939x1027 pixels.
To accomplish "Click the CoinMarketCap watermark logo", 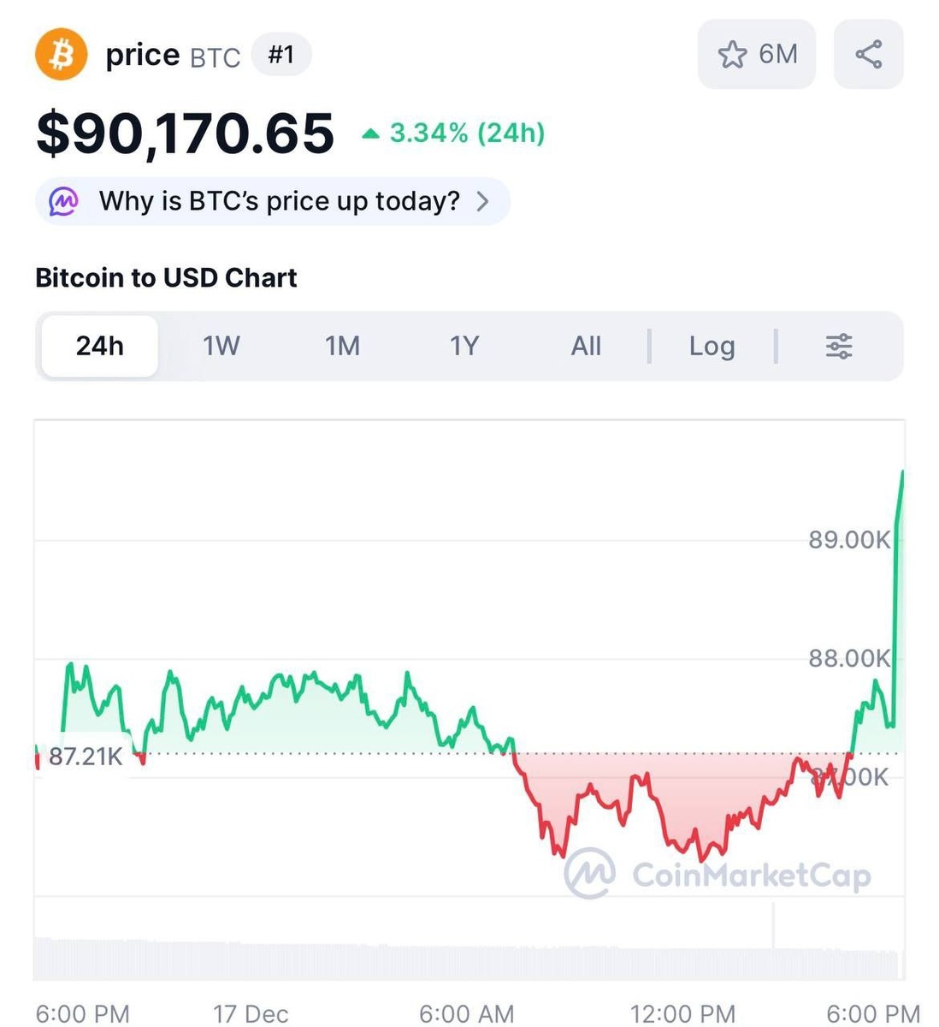I will click(x=590, y=873).
